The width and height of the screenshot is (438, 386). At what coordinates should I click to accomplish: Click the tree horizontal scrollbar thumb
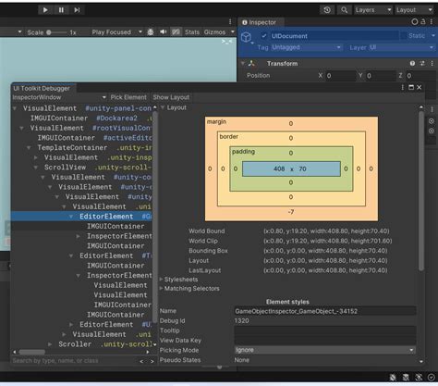[x=32, y=352]
